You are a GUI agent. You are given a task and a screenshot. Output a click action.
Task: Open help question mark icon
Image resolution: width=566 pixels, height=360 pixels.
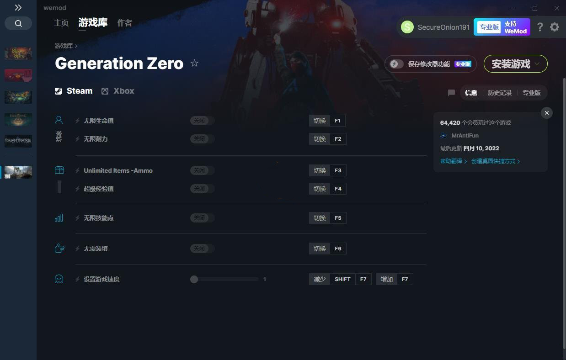[x=540, y=27]
